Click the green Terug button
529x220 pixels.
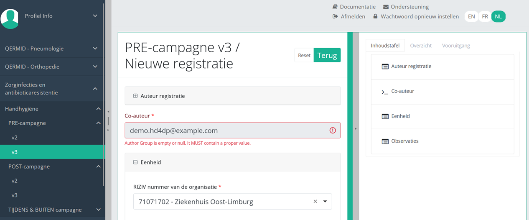(x=327, y=55)
